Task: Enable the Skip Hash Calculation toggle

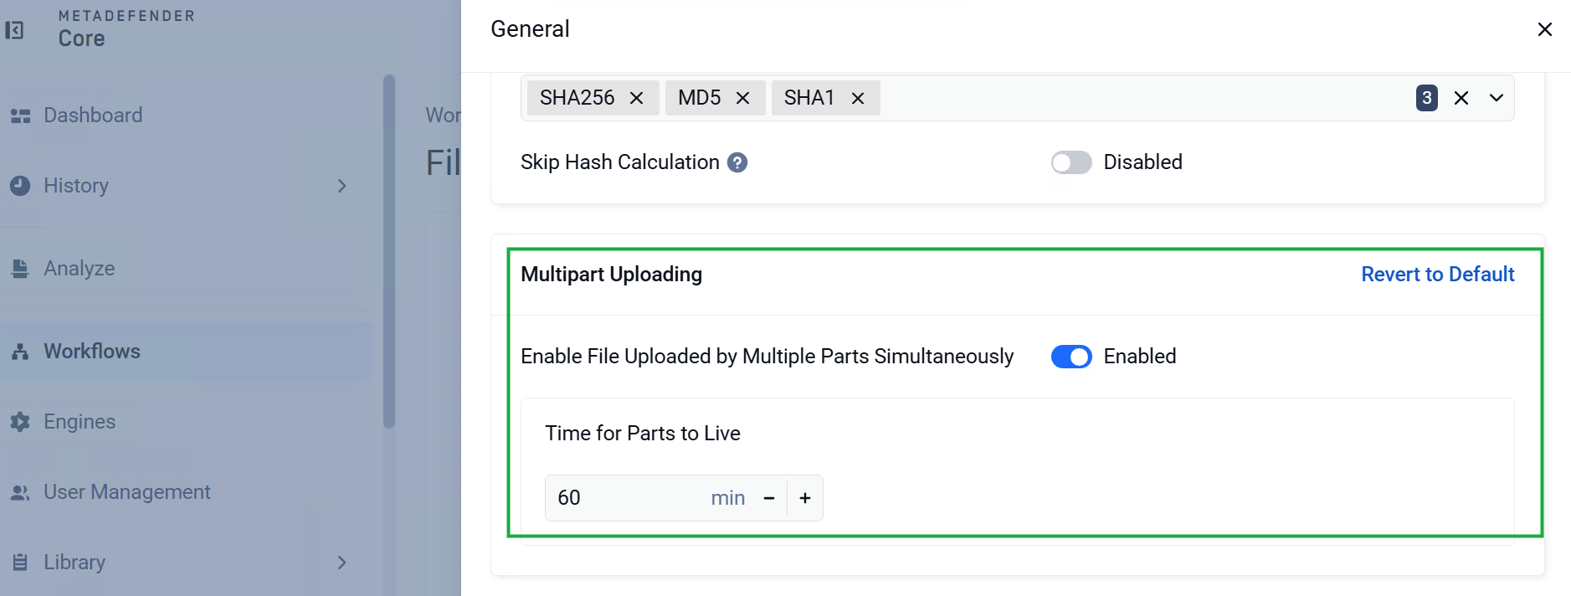Action: [x=1071, y=162]
